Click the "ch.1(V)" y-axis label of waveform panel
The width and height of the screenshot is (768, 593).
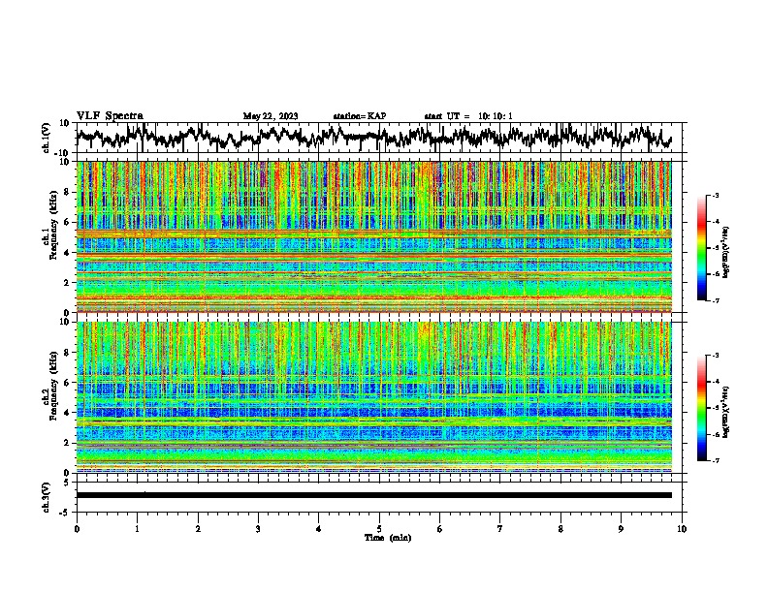click(x=47, y=138)
